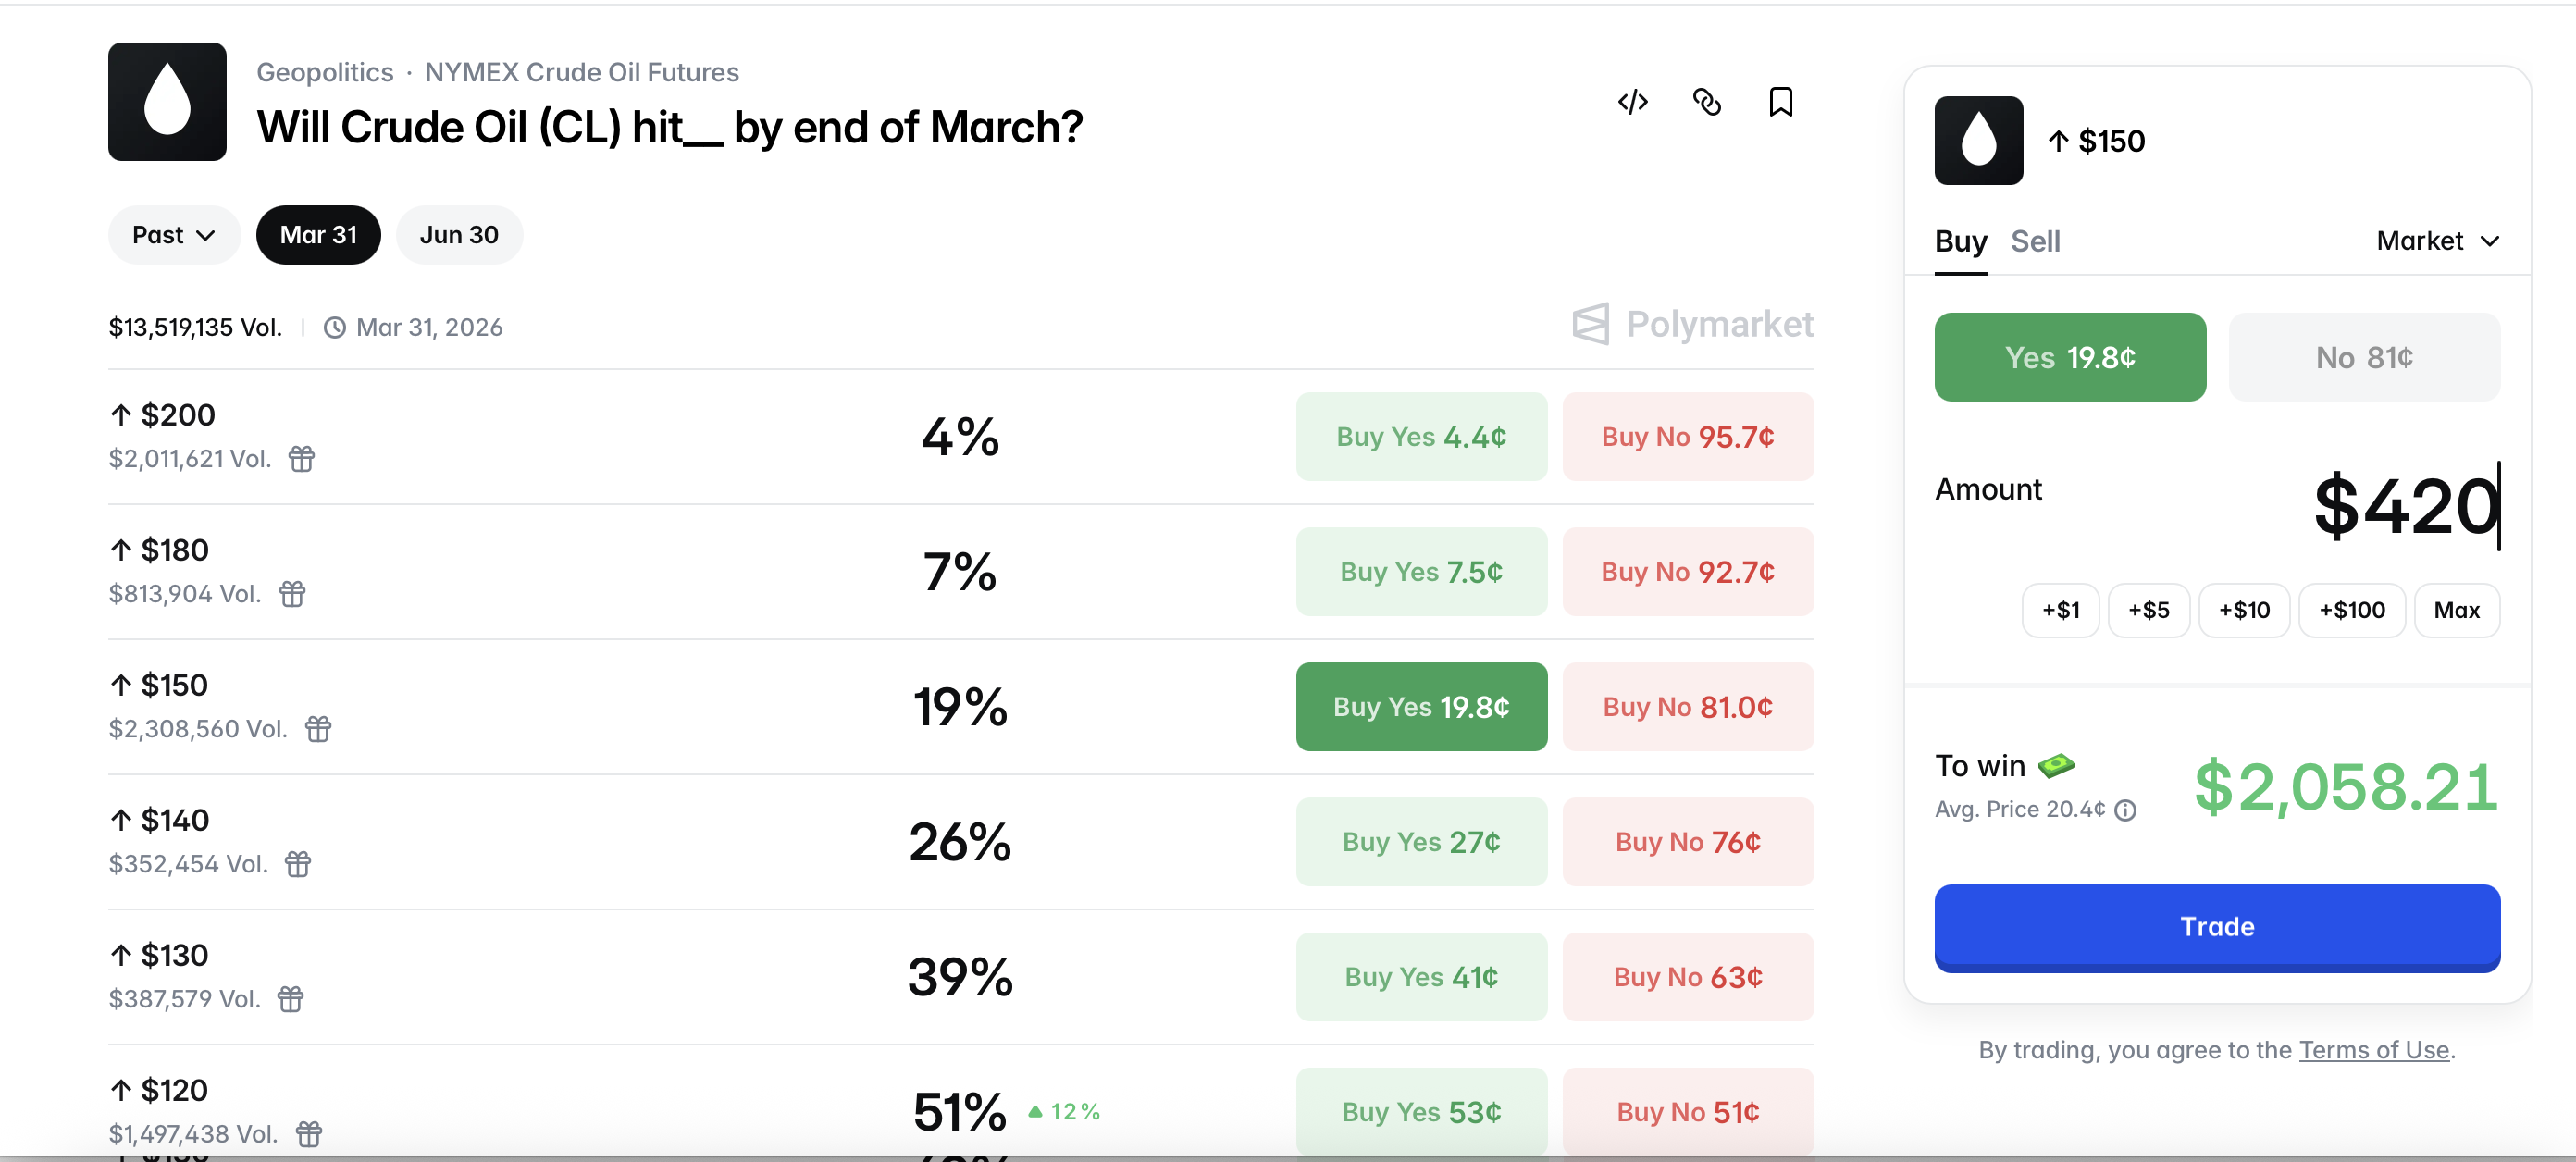Expand the Market order type dropdown

pos(2437,241)
